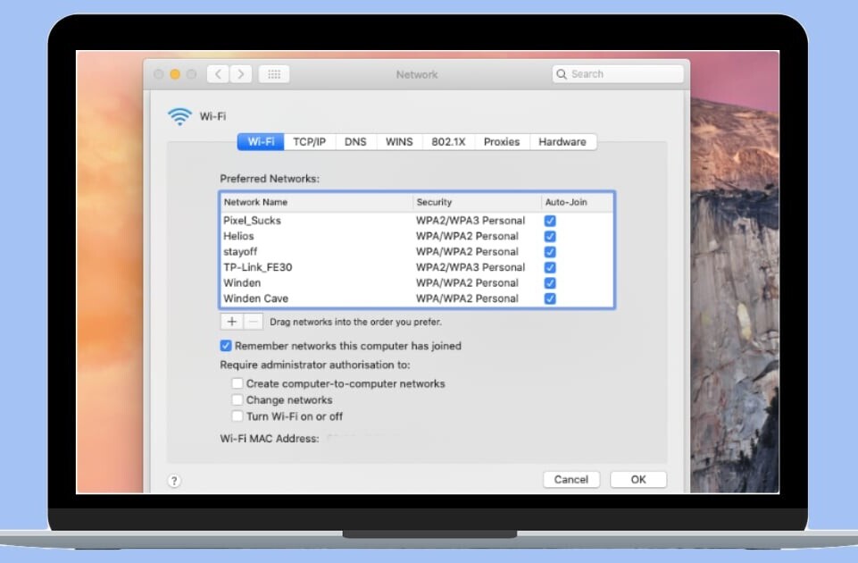Go to the Proxies tab
Screen dimensions: 858x563
coord(501,142)
